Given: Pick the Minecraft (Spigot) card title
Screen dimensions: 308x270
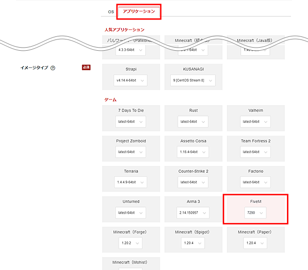Looking at the screenshot, I should click(192, 232).
